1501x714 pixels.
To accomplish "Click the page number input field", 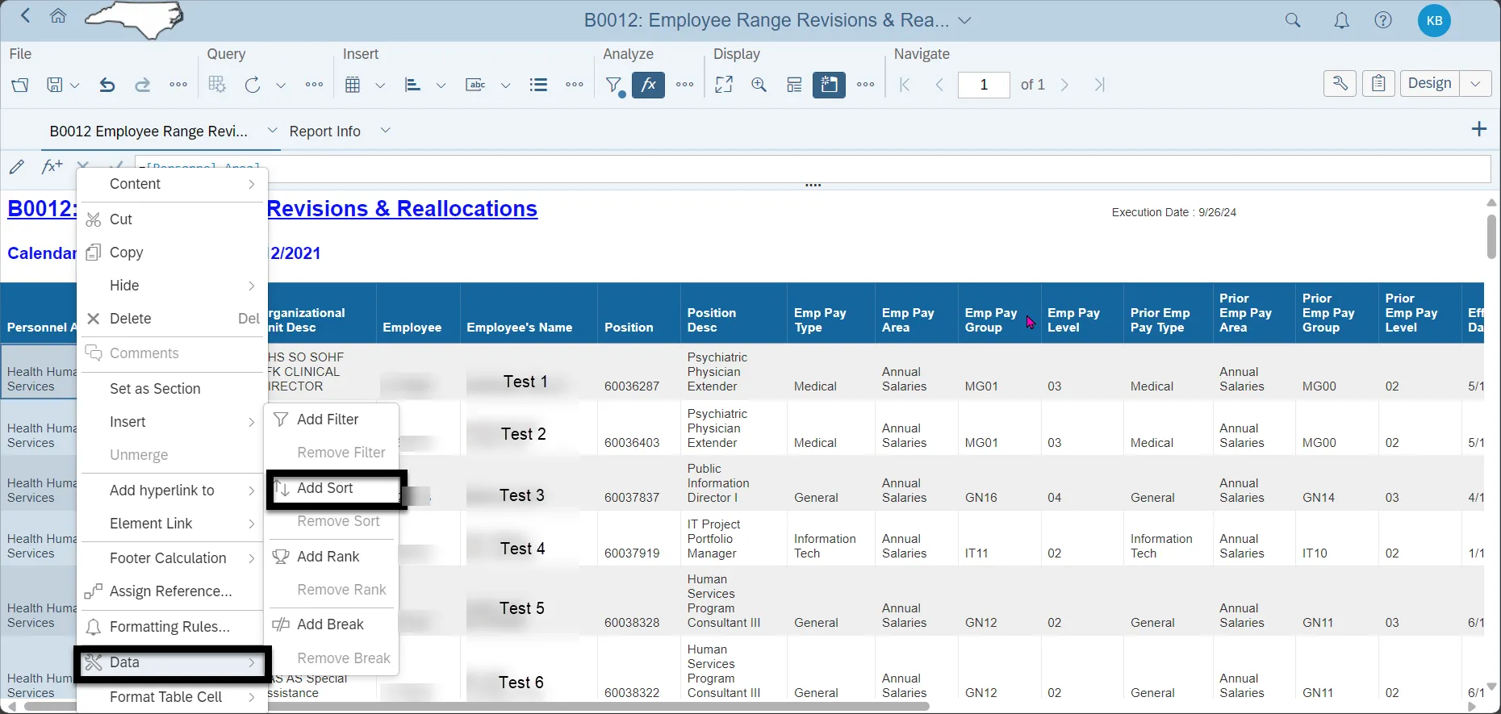I will point(983,85).
